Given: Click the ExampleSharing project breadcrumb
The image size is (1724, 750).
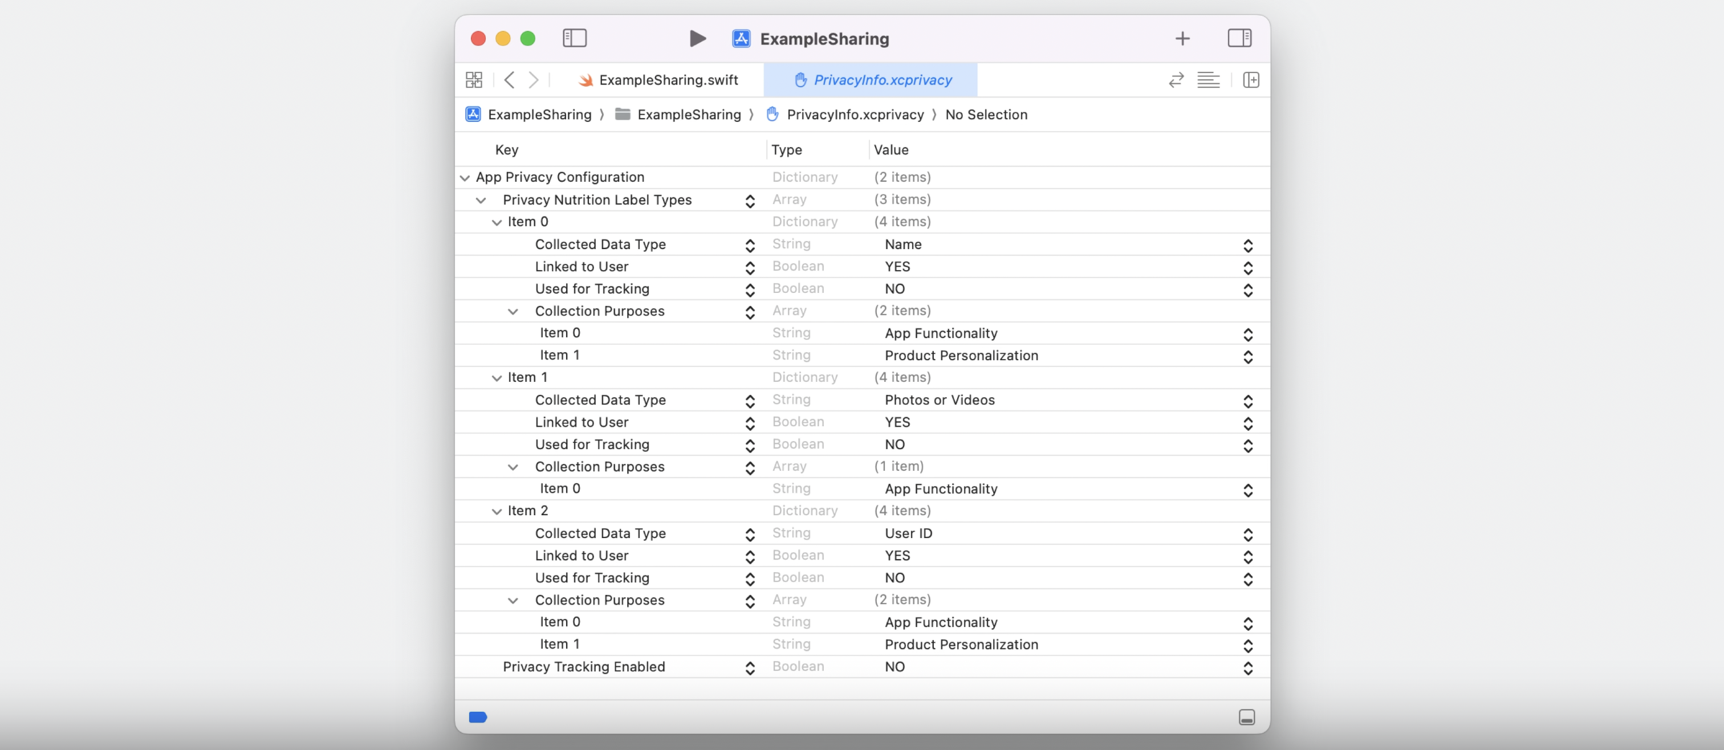Looking at the screenshot, I should pos(528,115).
